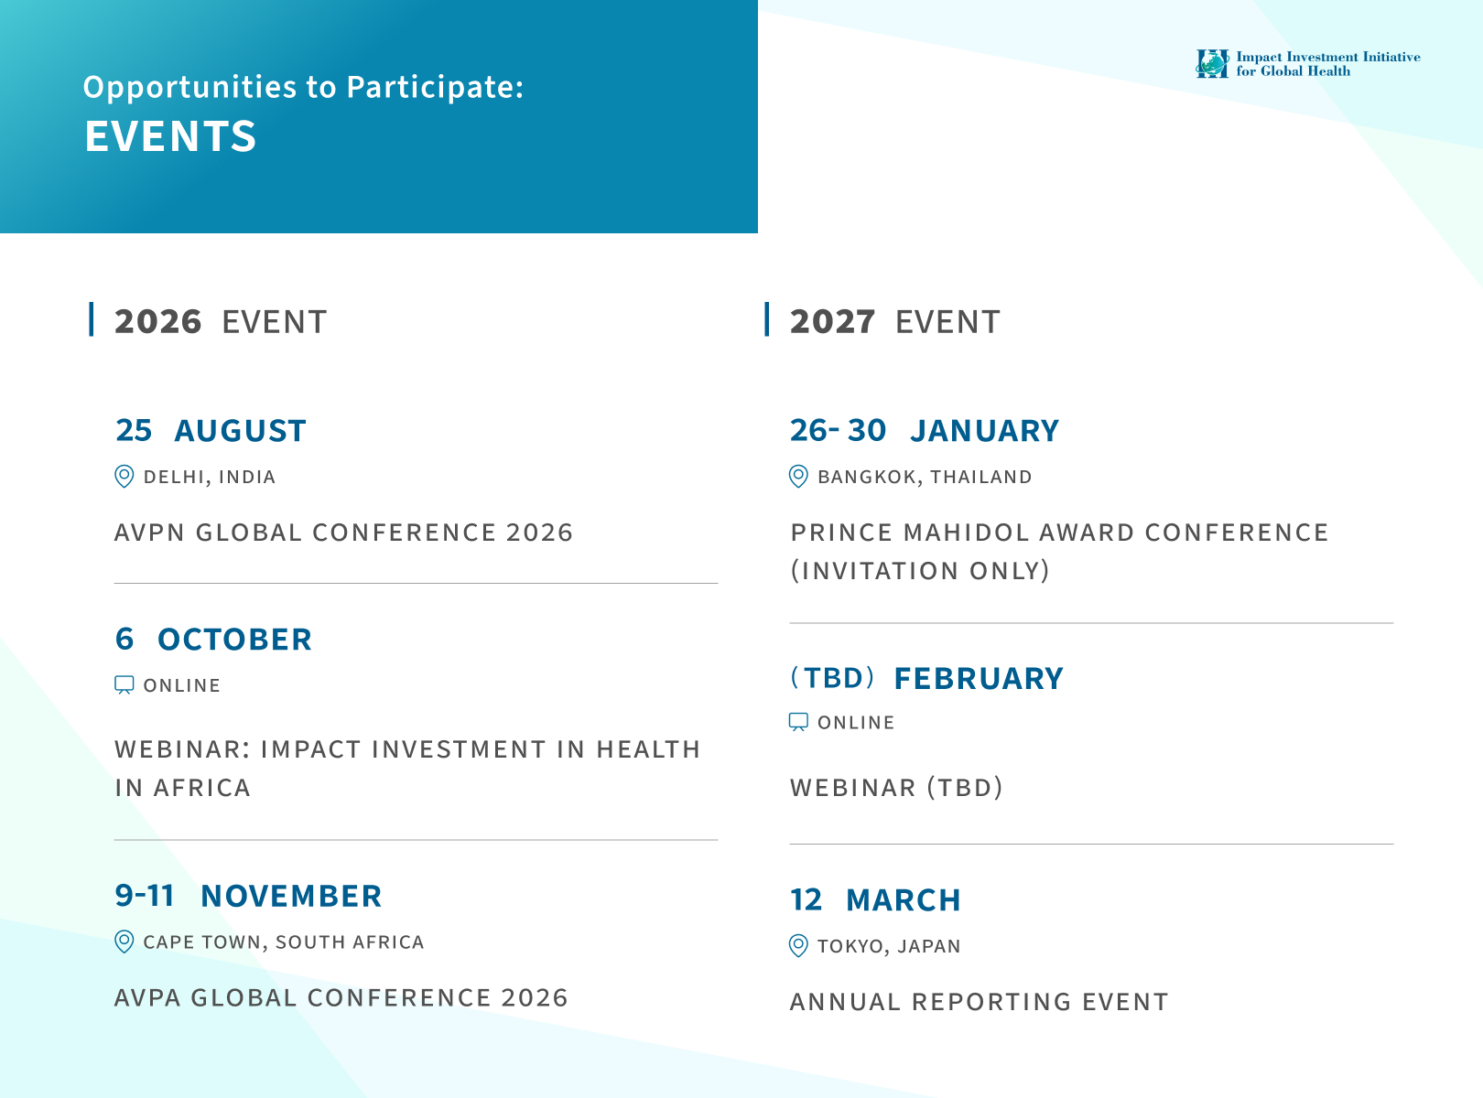Click the location pin beside Bangkok, Thailand

coord(798,477)
